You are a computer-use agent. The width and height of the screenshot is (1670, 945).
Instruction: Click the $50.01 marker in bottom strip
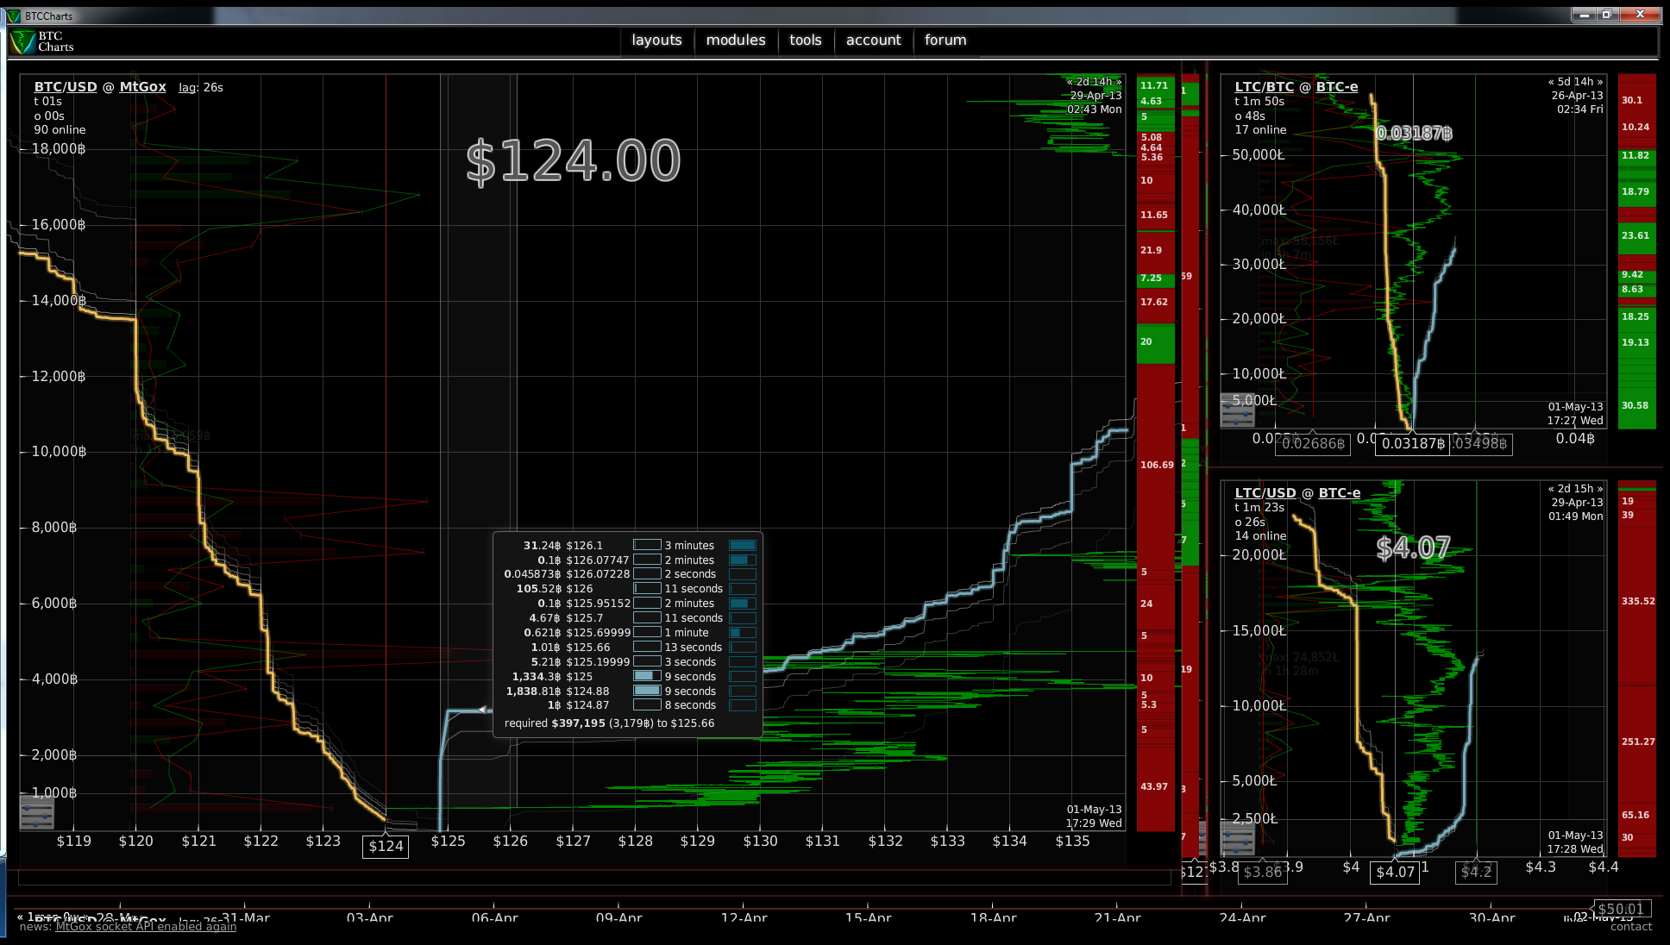(1621, 909)
